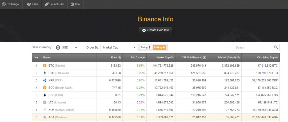
Task: Open the XLM (Stellar Lumens) row name
Action: coord(62,110)
